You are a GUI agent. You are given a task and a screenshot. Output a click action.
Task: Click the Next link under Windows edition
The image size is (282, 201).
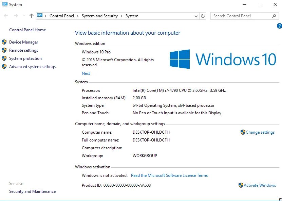pyautogui.click(x=86, y=73)
